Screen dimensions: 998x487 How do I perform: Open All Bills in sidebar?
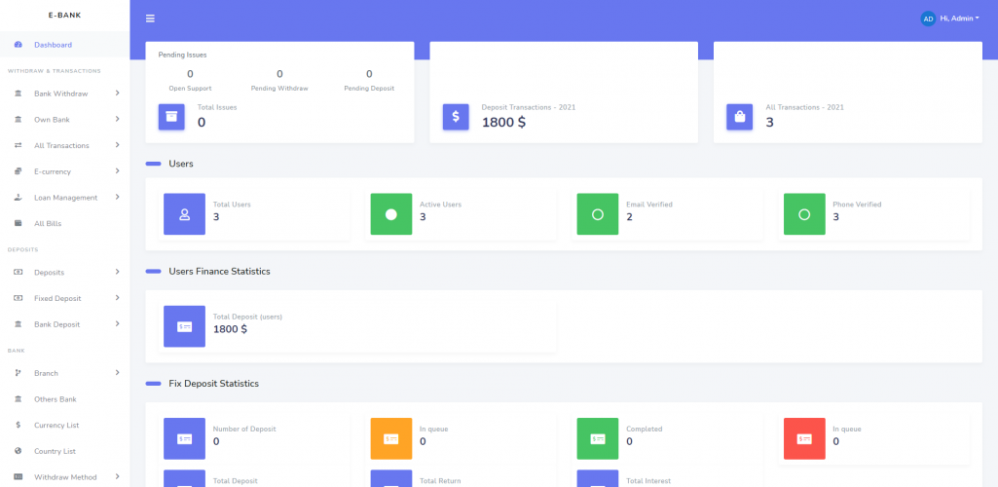[48, 223]
